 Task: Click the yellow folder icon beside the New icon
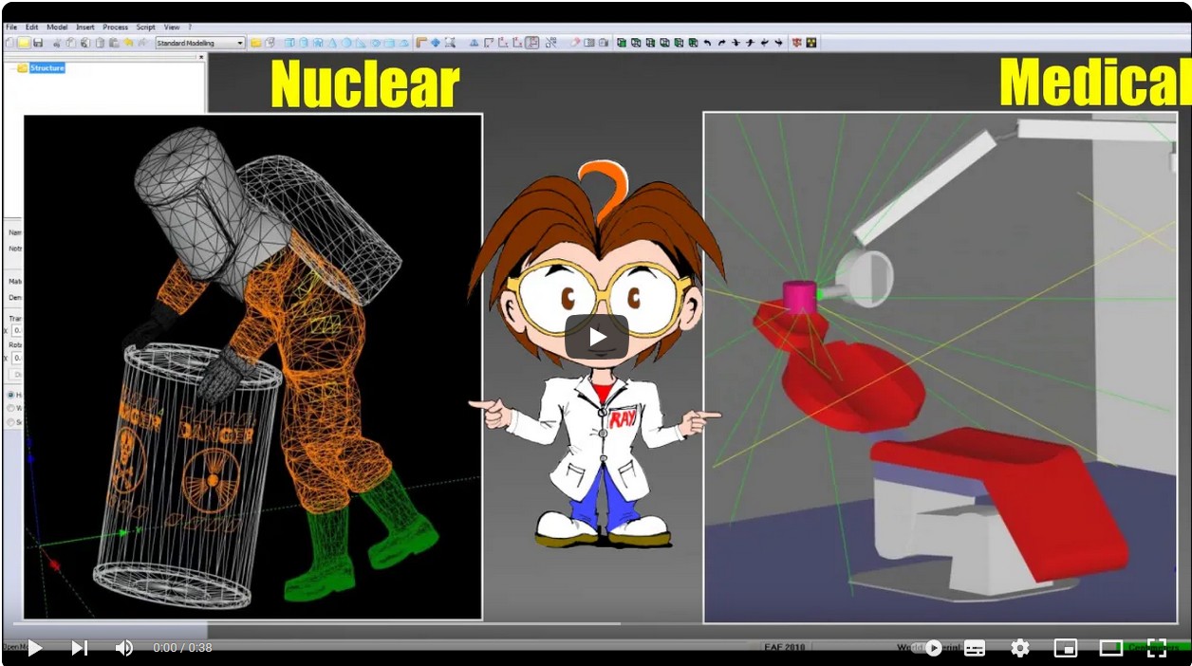(24, 43)
